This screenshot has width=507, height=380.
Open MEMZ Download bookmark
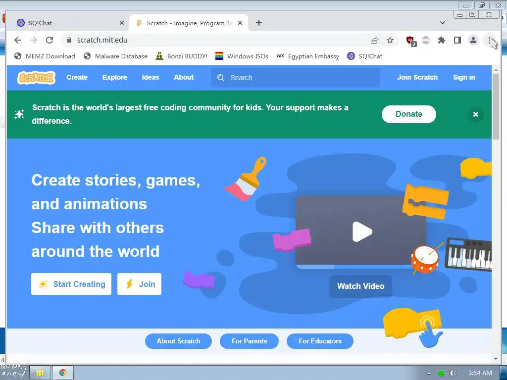tap(45, 56)
